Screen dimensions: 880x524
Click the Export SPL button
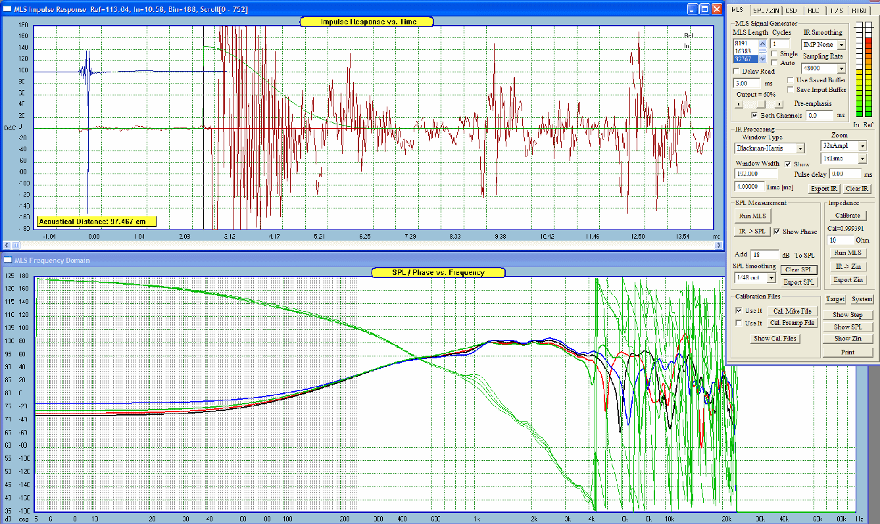[x=798, y=282]
